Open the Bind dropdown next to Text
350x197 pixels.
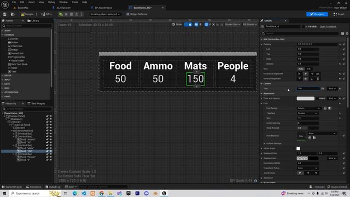(332, 89)
